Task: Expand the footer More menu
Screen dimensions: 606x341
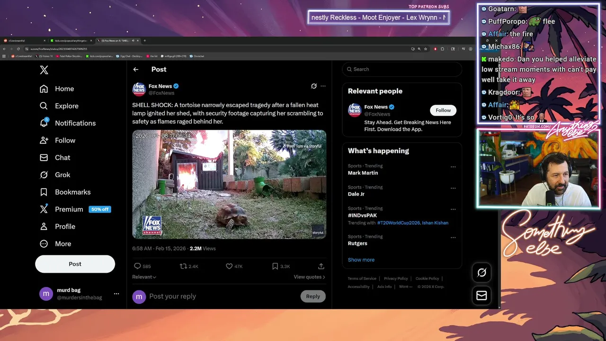Action: 405,287
